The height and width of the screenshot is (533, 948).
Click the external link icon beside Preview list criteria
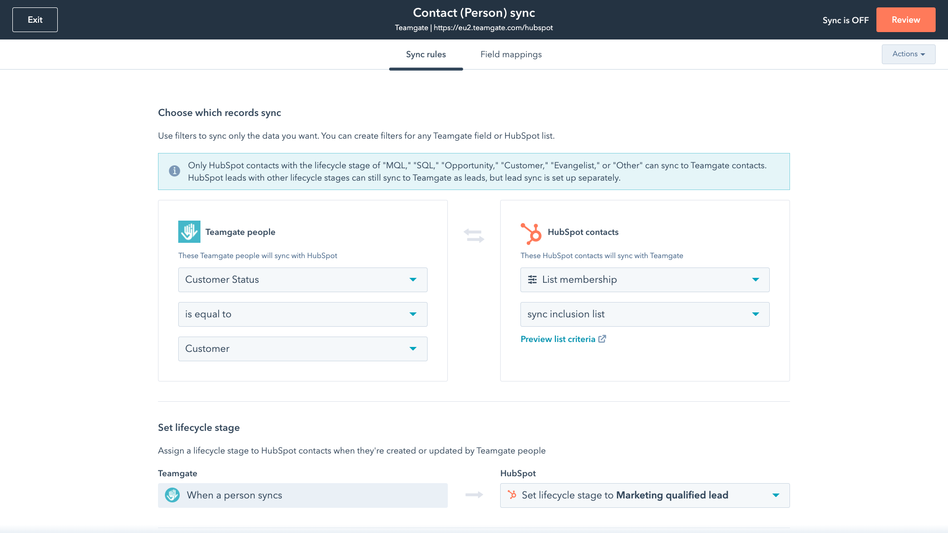point(602,339)
